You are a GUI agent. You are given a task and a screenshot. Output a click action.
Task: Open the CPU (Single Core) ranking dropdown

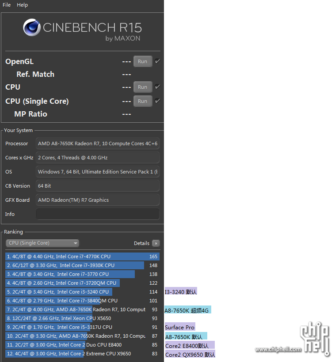pos(42,243)
